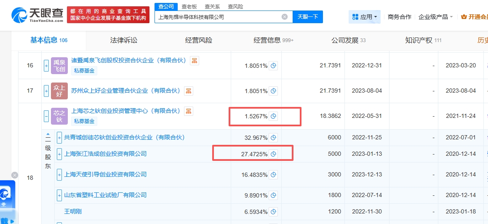Open the 基本信息 section tab
This screenshot has width=488, height=224.
(49, 40)
